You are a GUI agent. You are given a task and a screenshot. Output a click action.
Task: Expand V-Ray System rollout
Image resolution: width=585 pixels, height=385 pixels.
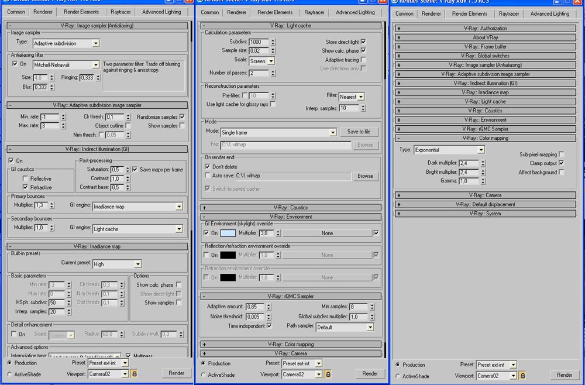click(485, 214)
